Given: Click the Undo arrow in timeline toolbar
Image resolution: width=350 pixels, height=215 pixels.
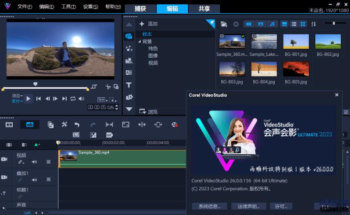Looking at the screenshot, I should point(77,125).
